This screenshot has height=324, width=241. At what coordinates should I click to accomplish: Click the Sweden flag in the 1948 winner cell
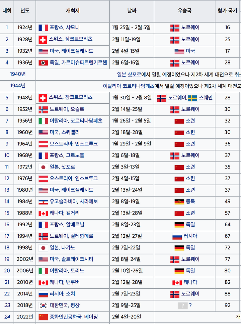tap(192, 98)
